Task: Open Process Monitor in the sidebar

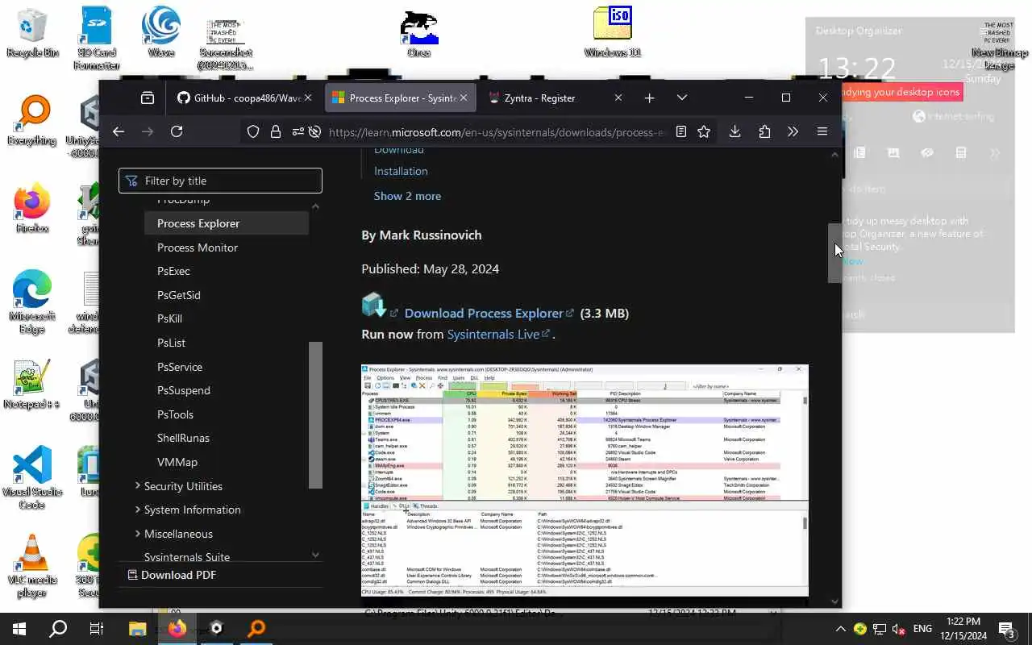Action: pos(198,248)
